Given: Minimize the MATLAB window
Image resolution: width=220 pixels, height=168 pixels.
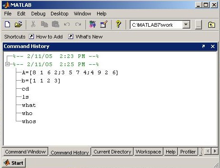Looking at the screenshot, I should pos(198,5).
